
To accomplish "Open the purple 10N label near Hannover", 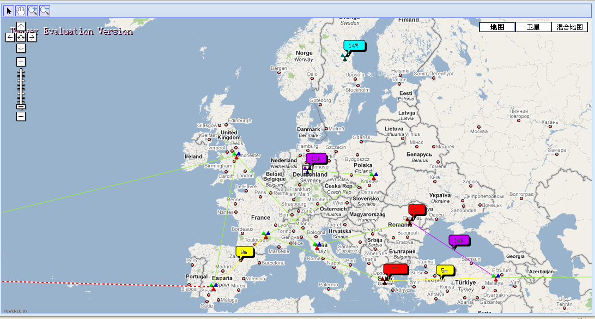I will click(316, 158).
